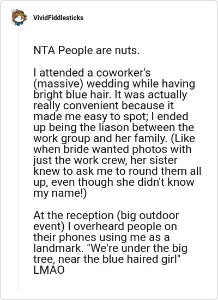Click the 'just the work crew, her sister' line
The height and width of the screenshot is (300, 218).
pos(105,161)
